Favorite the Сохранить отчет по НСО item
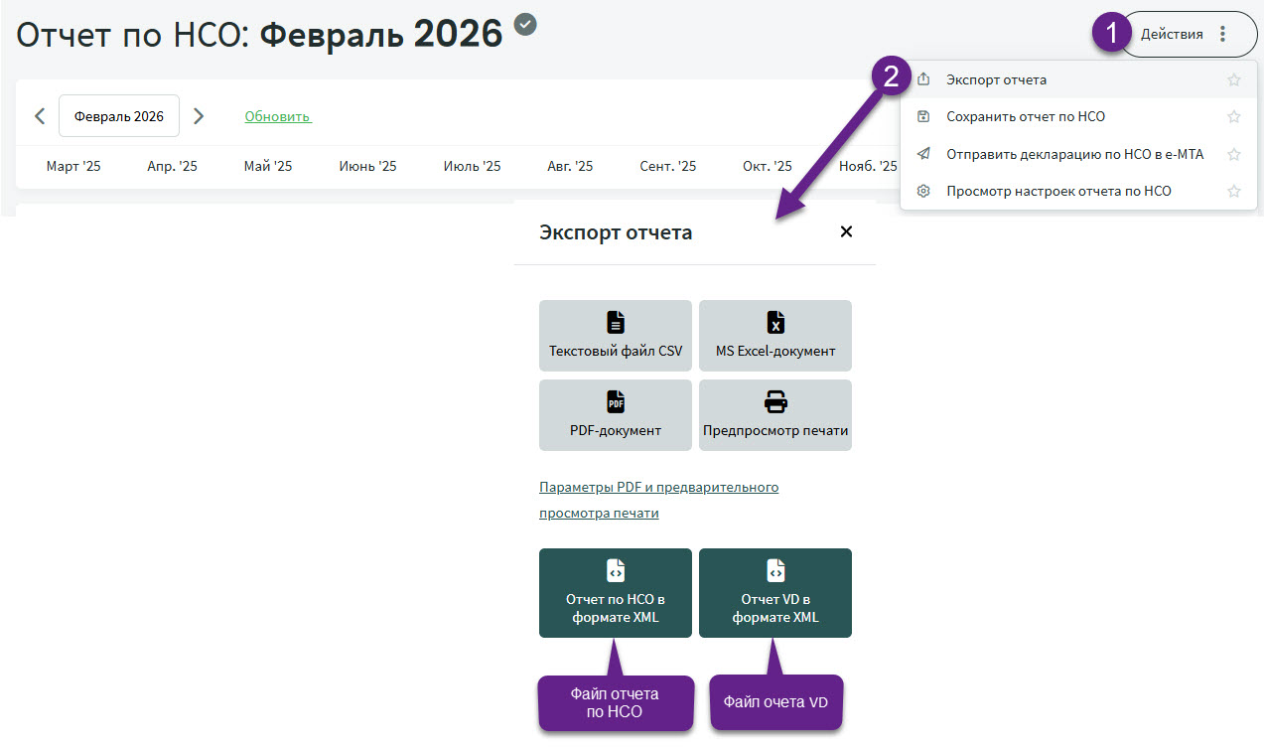Image resolution: width=1264 pixels, height=753 pixels. [1233, 116]
